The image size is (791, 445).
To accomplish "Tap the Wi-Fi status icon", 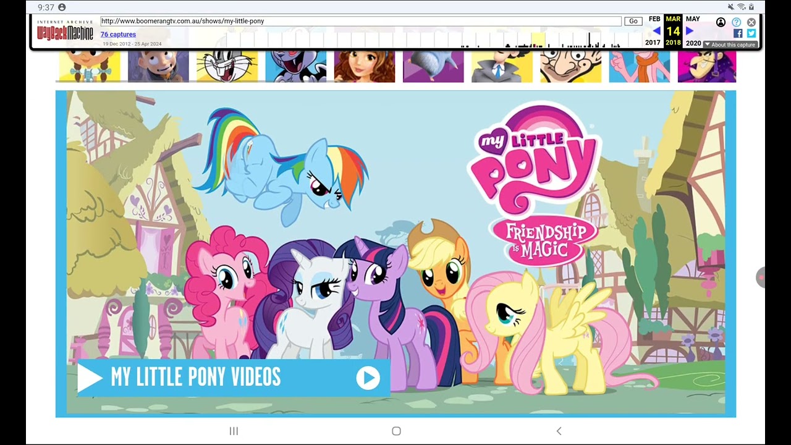I will tap(741, 7).
